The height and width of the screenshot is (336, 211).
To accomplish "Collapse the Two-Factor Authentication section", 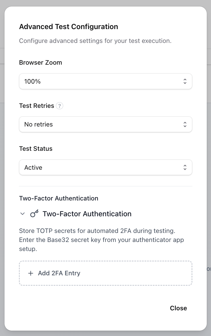I will click(x=22, y=214).
